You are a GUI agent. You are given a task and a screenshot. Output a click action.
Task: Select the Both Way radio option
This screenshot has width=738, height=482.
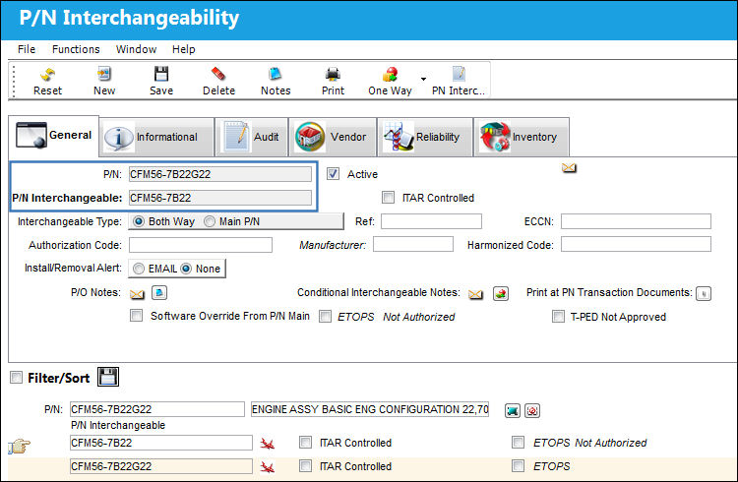tap(139, 221)
